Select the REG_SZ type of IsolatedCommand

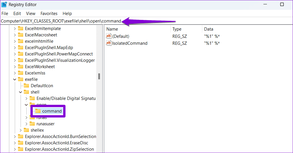pyautogui.click(x=180, y=43)
